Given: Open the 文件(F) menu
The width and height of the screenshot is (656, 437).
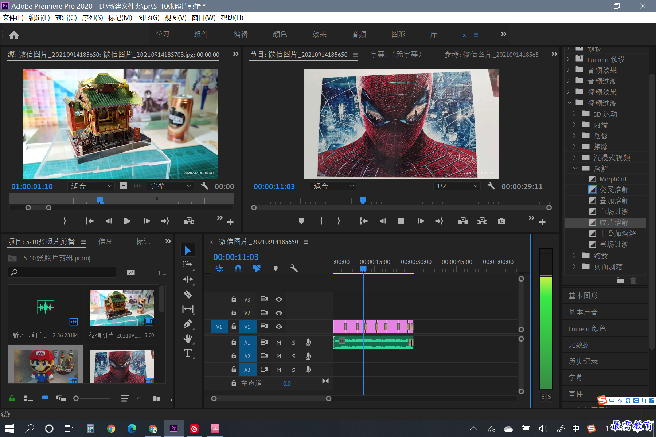Looking at the screenshot, I should point(13,18).
